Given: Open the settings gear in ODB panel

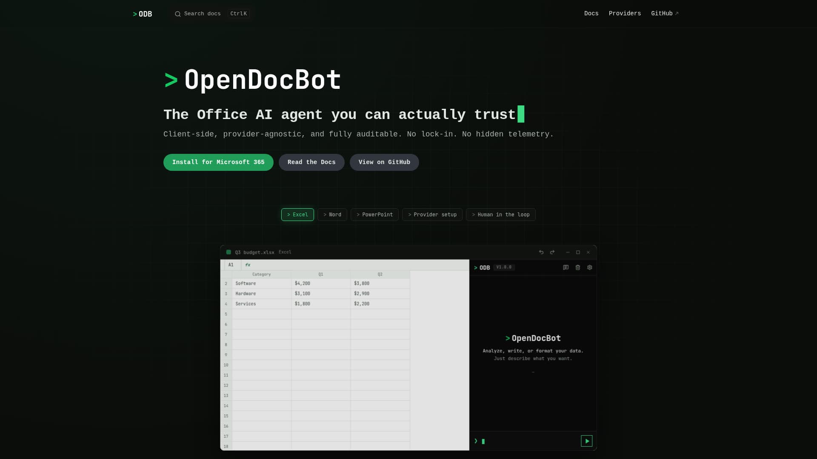Looking at the screenshot, I should (x=590, y=268).
